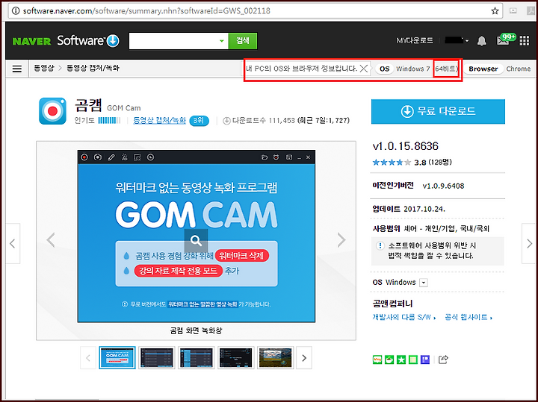The width and height of the screenshot is (538, 402).
Task: Select the fifth landscape thumbnail
Action: (x=275, y=357)
